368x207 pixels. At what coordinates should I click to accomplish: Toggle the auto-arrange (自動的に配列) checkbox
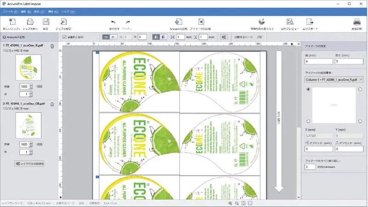(64, 36)
